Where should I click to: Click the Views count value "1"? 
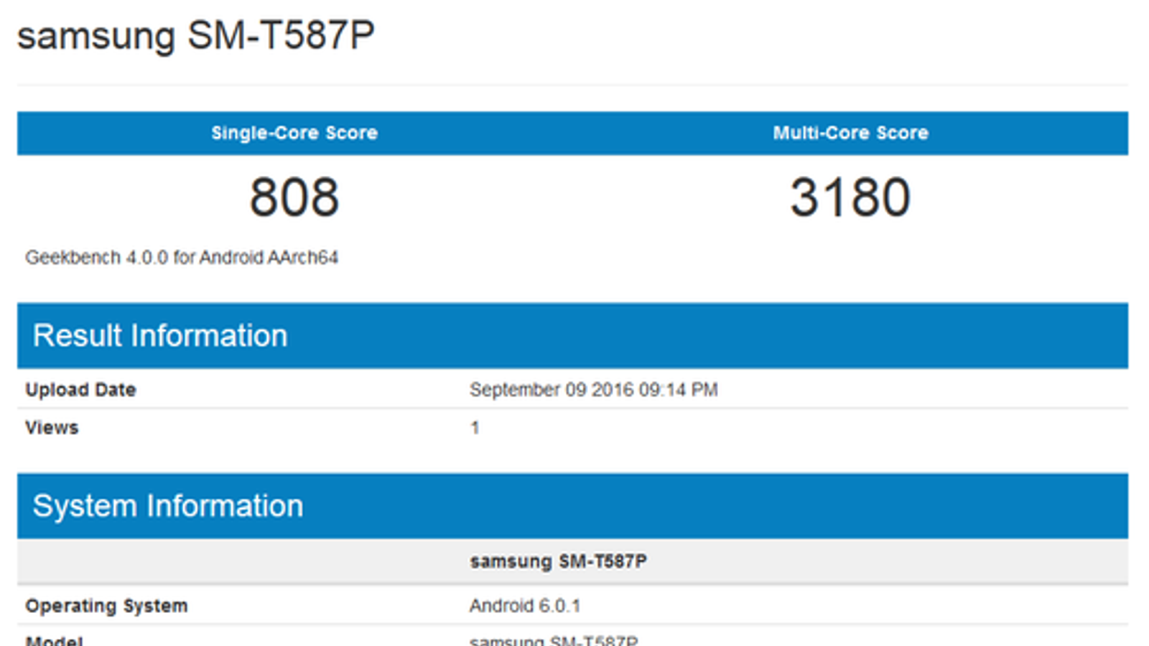pyautogui.click(x=475, y=428)
